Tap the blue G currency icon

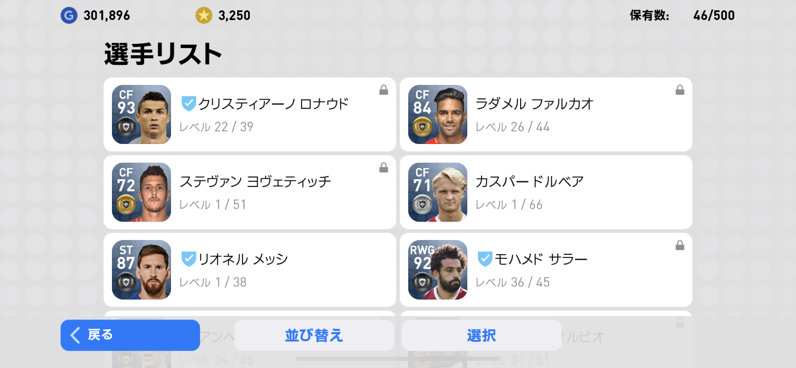tap(69, 16)
